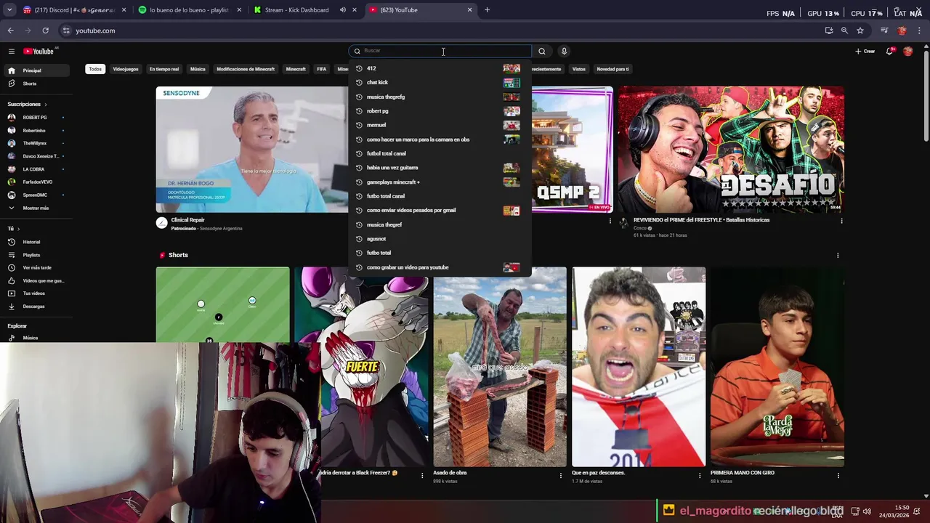Choose 'como grabar un video para youtube'
The image size is (930, 523).
[440, 267]
